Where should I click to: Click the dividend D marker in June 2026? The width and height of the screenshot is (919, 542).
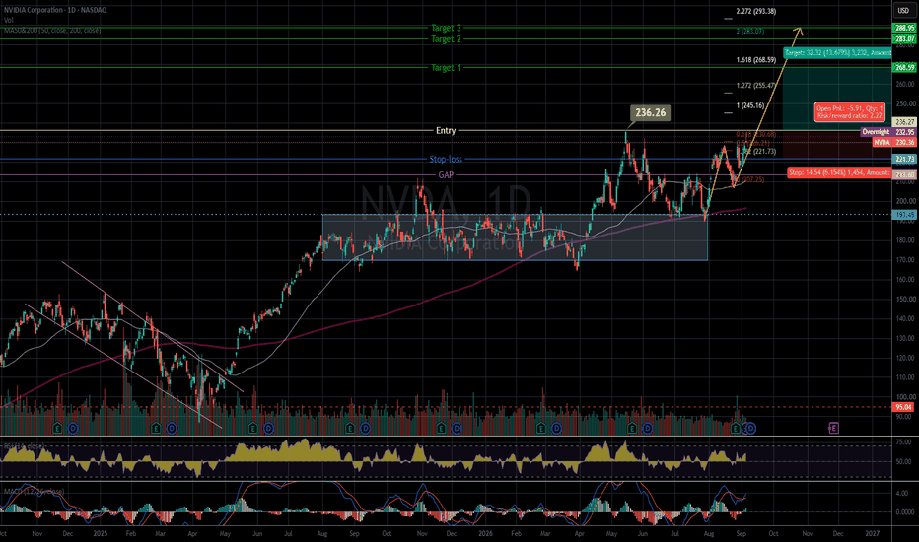(647, 429)
